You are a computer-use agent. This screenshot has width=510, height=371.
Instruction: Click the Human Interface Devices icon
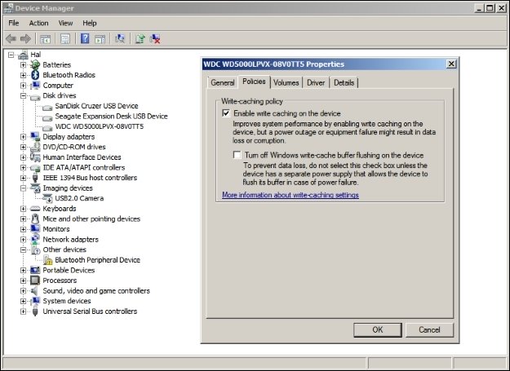[x=35, y=157]
